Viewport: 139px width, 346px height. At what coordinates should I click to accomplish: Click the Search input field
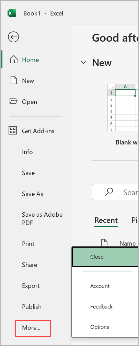coord(115,192)
